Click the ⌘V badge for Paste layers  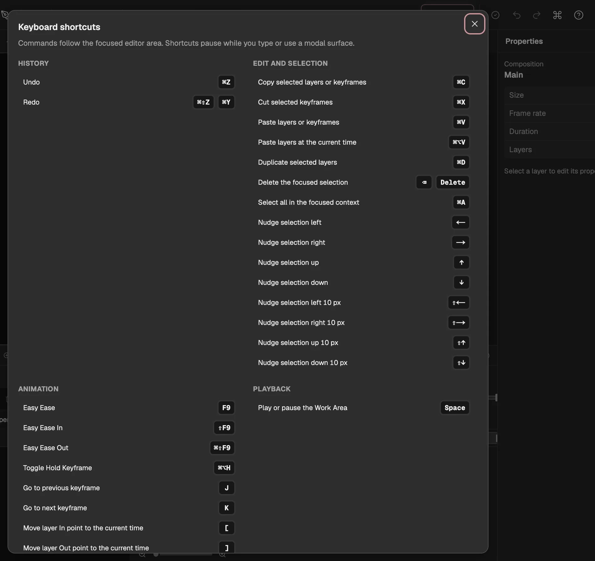(x=461, y=122)
